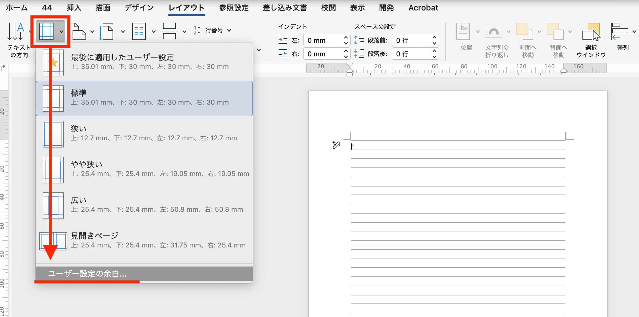639x317 pixels.
Task: Click the Margins icon in the ribbon
Action: click(47, 31)
